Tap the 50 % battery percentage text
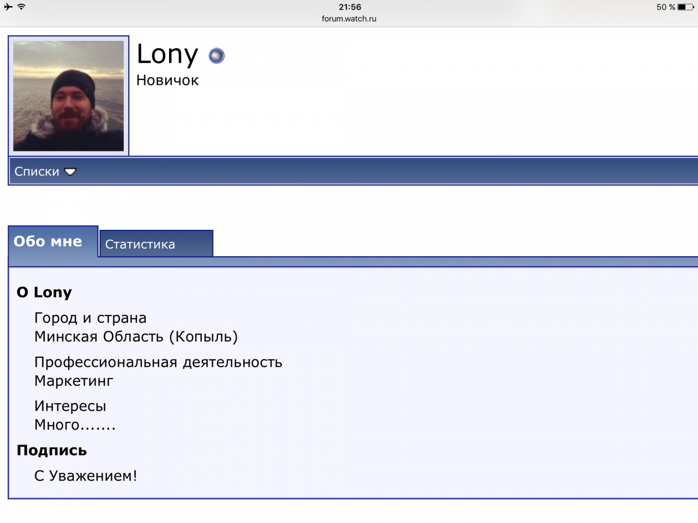The image size is (698, 523). 665,7
